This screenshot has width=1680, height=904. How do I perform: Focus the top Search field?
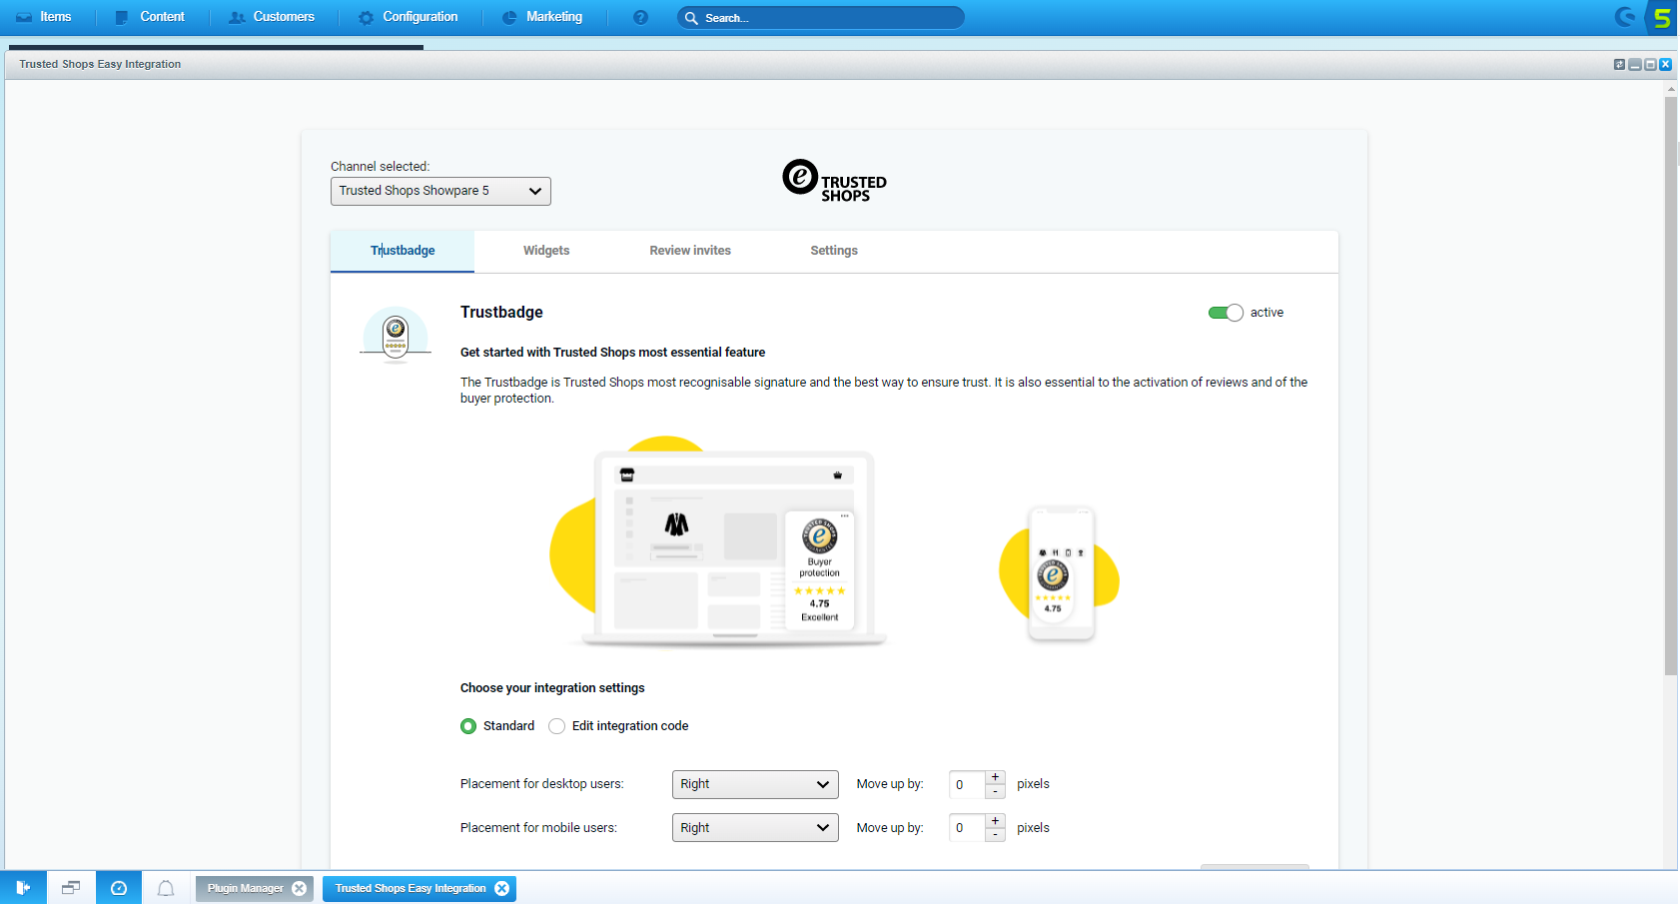[821, 18]
